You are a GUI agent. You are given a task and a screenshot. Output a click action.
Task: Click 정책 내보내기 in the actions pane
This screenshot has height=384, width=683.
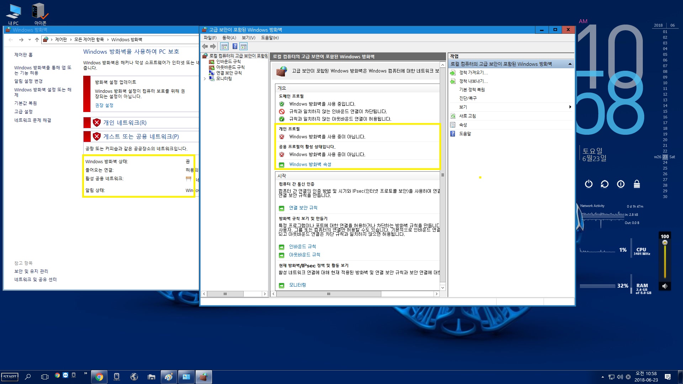tap(473, 81)
